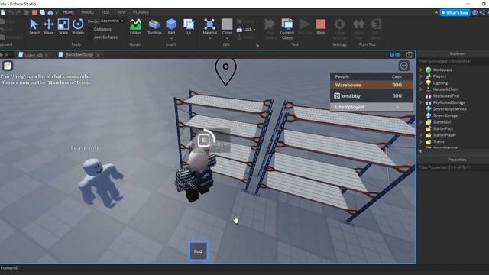Toggle the Join Surfaces checkbox
This screenshot has height=275, width=489.
90,37
